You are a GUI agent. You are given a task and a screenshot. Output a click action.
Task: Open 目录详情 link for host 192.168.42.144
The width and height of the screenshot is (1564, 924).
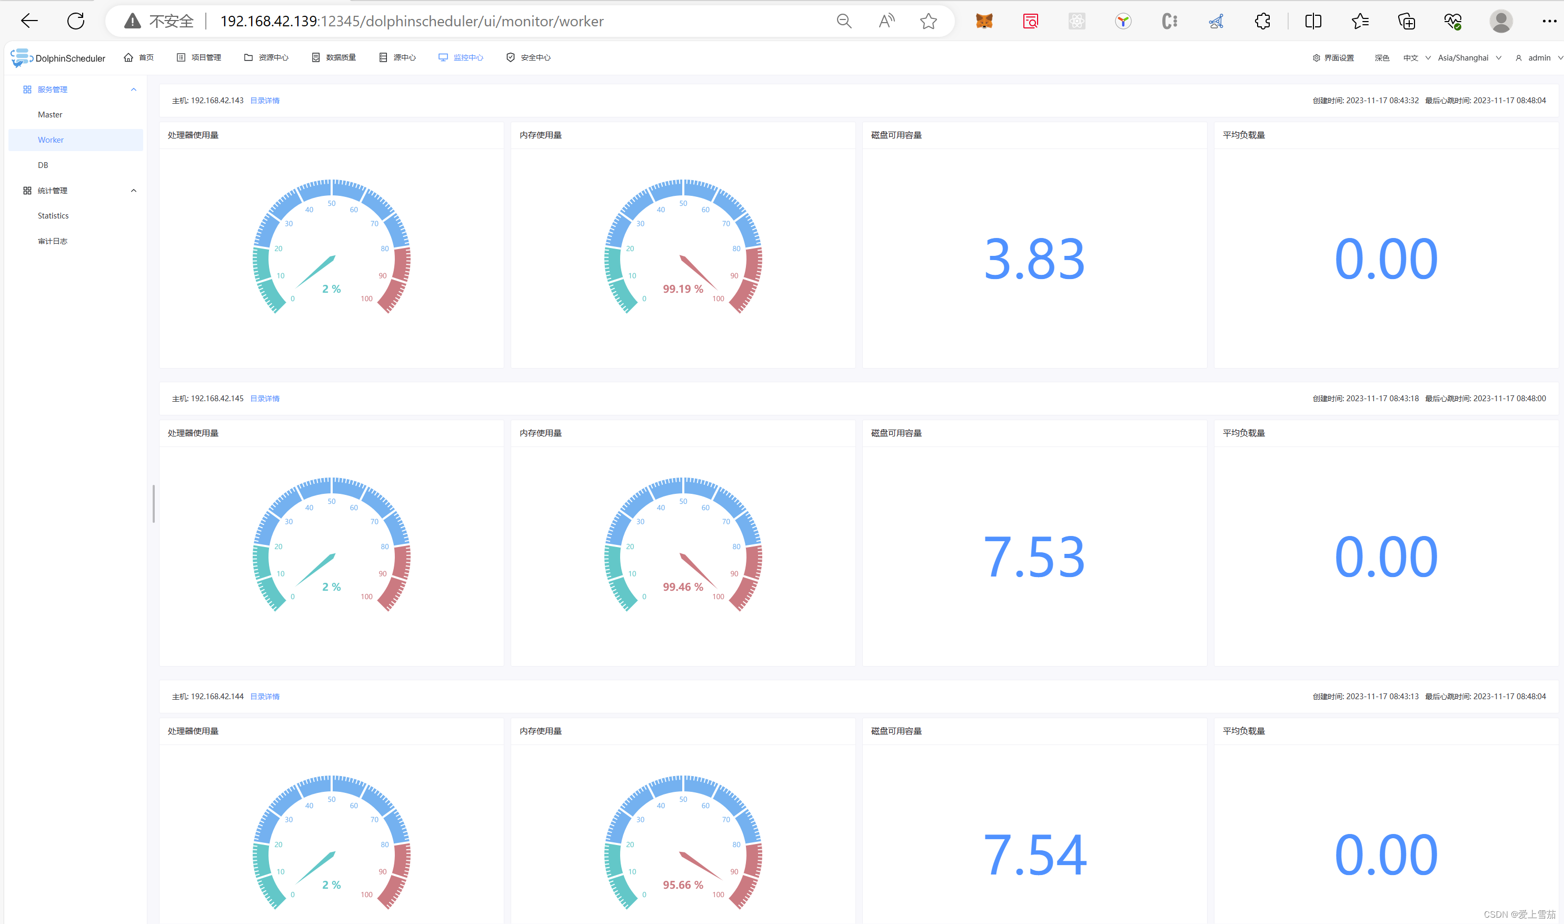click(x=264, y=697)
